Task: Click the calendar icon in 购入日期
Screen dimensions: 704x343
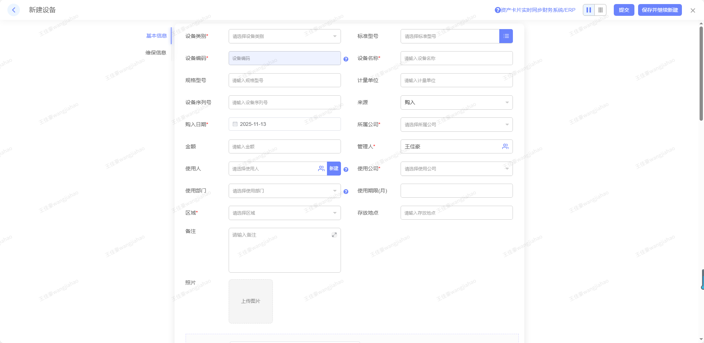Action: pos(235,124)
